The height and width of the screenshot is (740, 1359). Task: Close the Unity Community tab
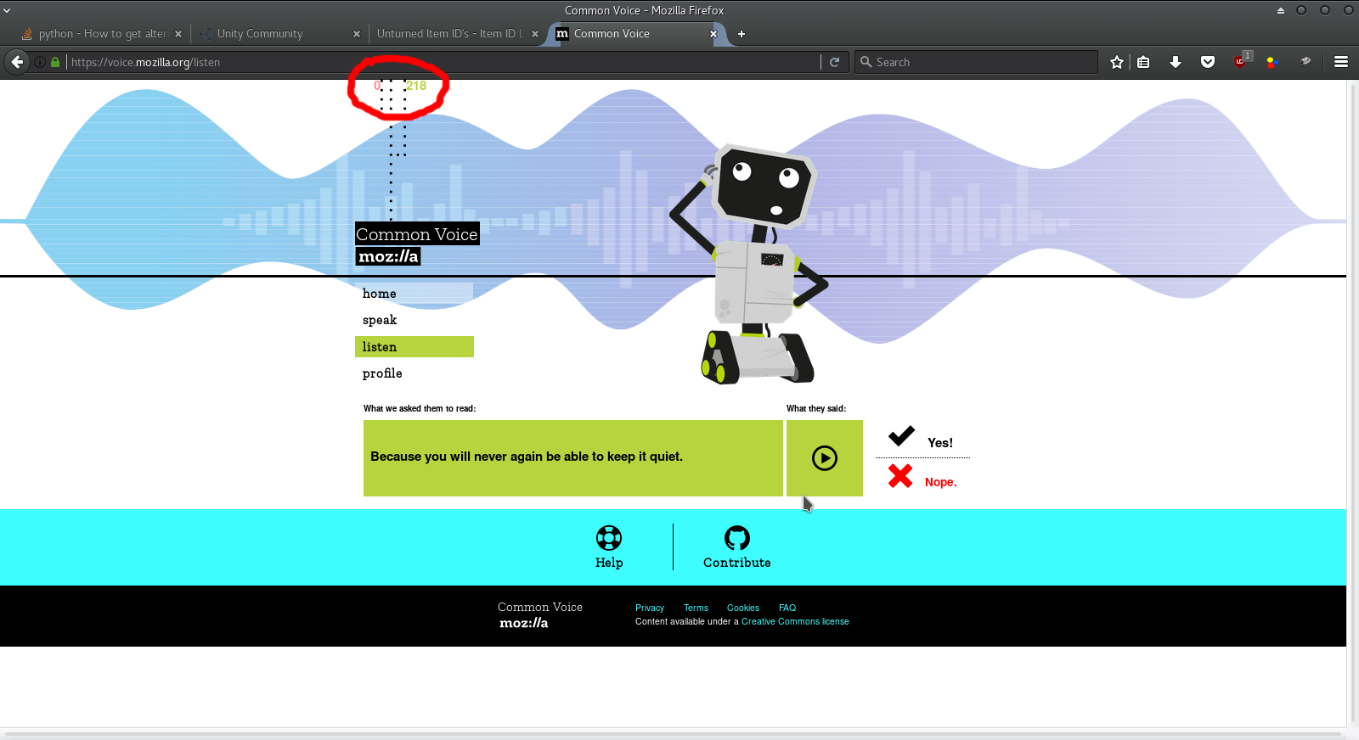click(357, 34)
